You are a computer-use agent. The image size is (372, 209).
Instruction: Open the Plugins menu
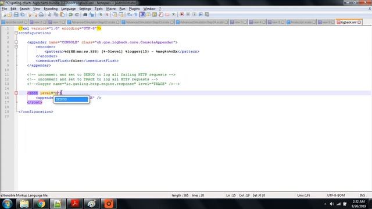coord(134,9)
